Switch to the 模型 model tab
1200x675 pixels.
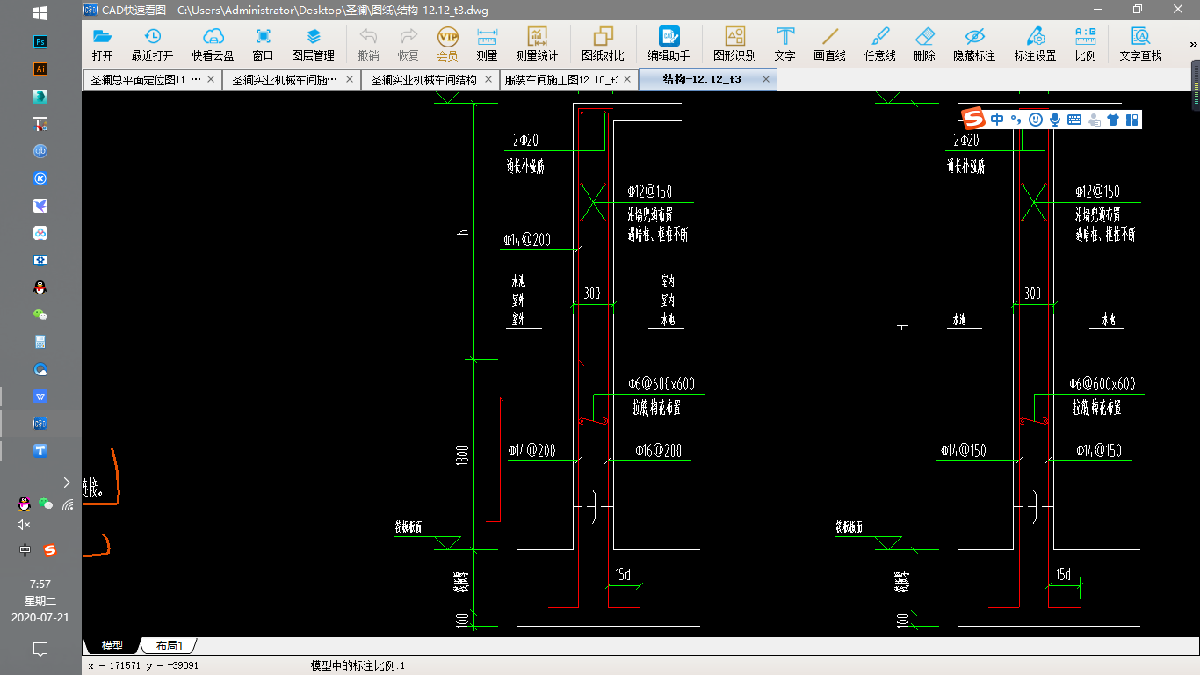pos(112,646)
